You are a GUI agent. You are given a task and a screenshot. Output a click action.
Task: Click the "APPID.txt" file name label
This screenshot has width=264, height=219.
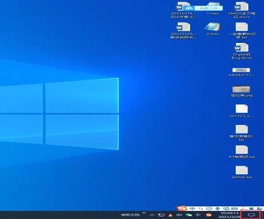tap(242, 177)
